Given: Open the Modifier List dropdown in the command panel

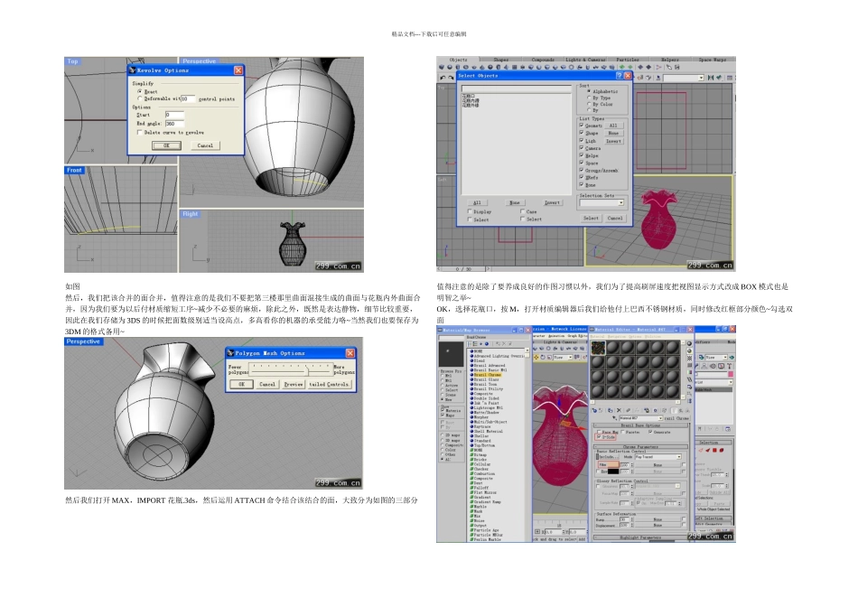Looking at the screenshot, I should 731,382.
